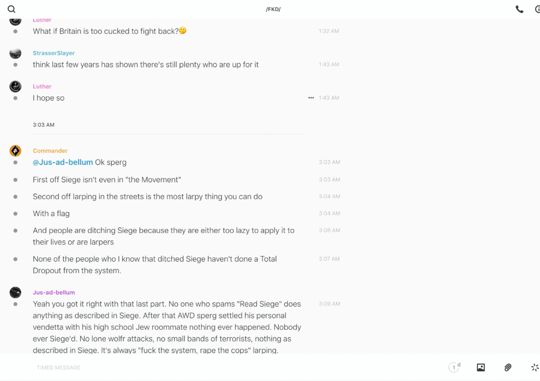The image size is (540, 381).
Task: Click the StrasserSlayer username
Action: pyautogui.click(x=53, y=53)
